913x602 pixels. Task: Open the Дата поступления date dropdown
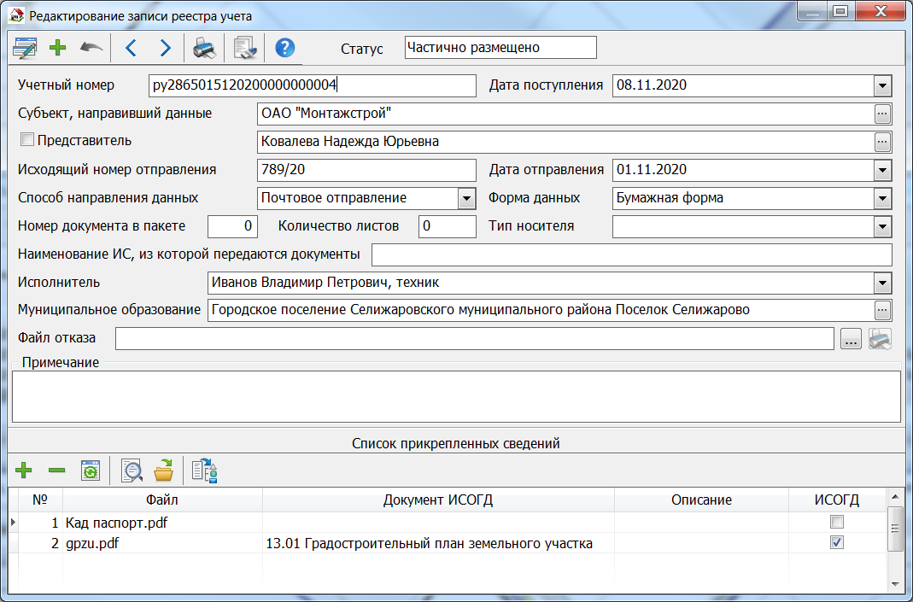(x=882, y=85)
